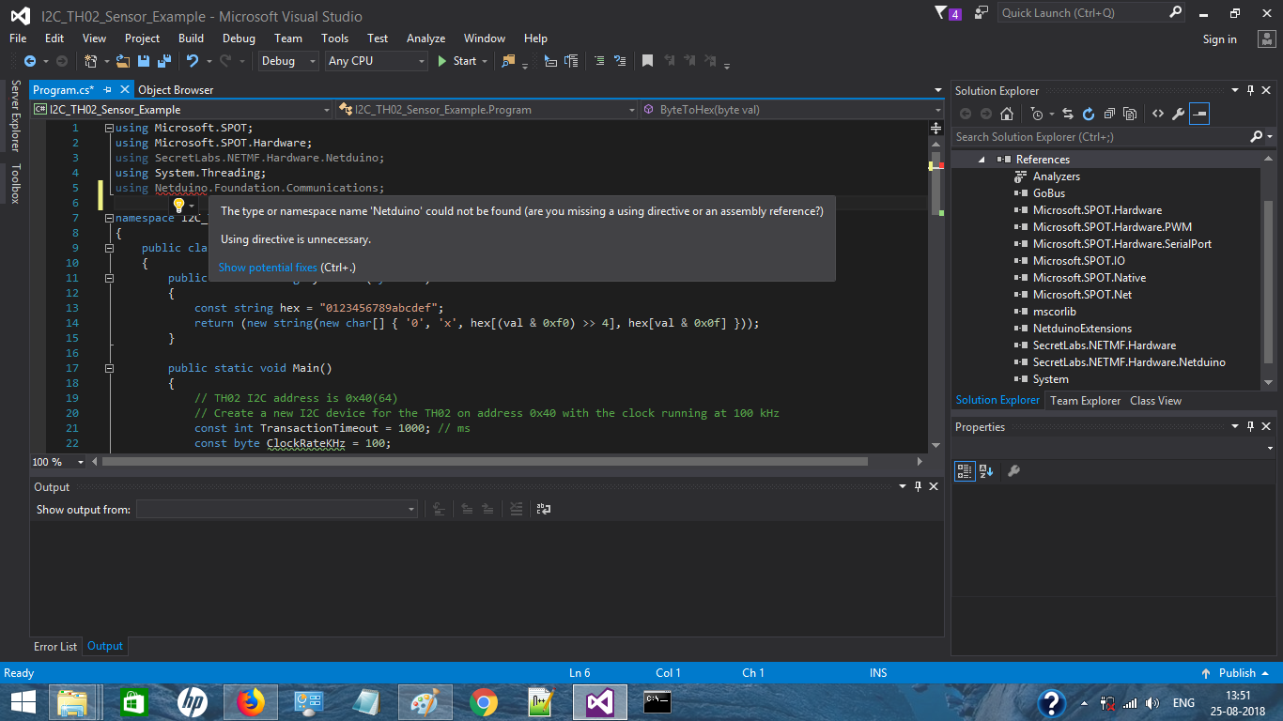Open the Toolbox side tab
Viewport: 1283px width, 721px height.
tap(15, 184)
